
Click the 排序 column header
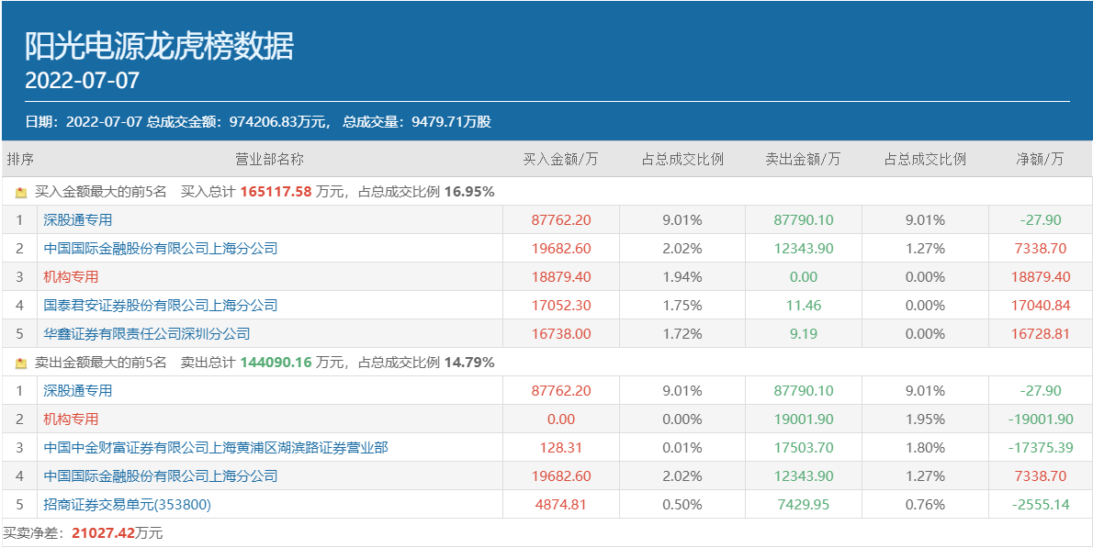click(x=20, y=159)
